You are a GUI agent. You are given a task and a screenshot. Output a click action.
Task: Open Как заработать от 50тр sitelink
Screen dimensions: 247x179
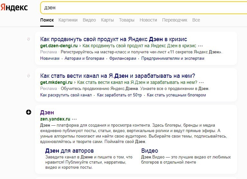[119, 95]
